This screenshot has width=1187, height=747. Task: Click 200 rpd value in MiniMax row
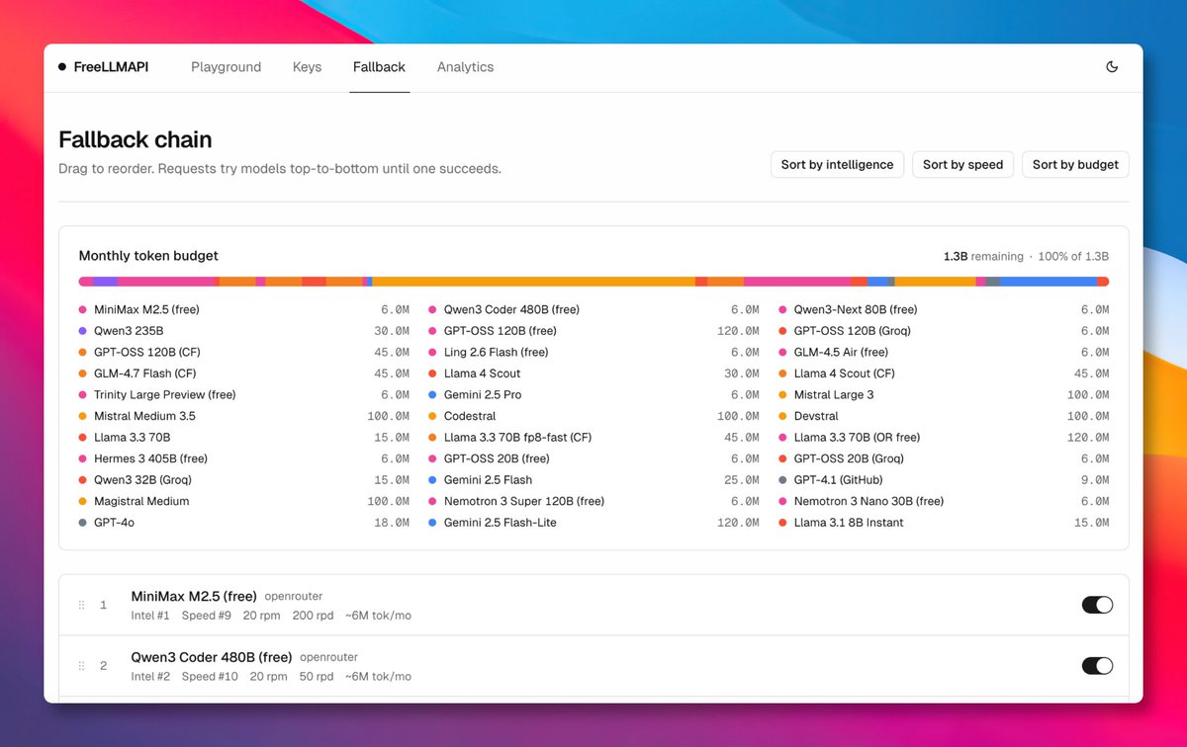(314, 616)
